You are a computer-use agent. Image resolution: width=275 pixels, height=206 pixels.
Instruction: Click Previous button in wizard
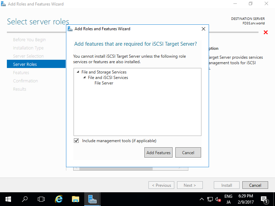pyautogui.click(x=161, y=185)
